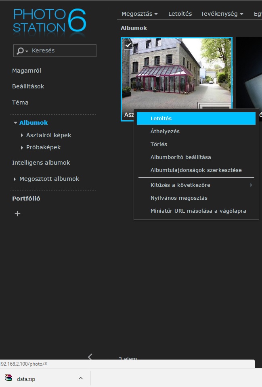Screen dimensions: 262x387
Task: Choose Áthelyezés in the context menu
Action: (x=196, y=131)
